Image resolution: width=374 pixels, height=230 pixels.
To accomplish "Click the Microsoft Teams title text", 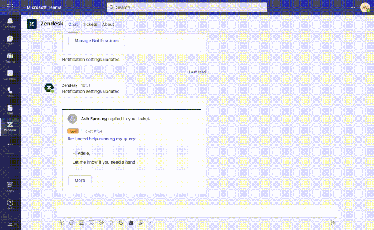I will point(44,7).
